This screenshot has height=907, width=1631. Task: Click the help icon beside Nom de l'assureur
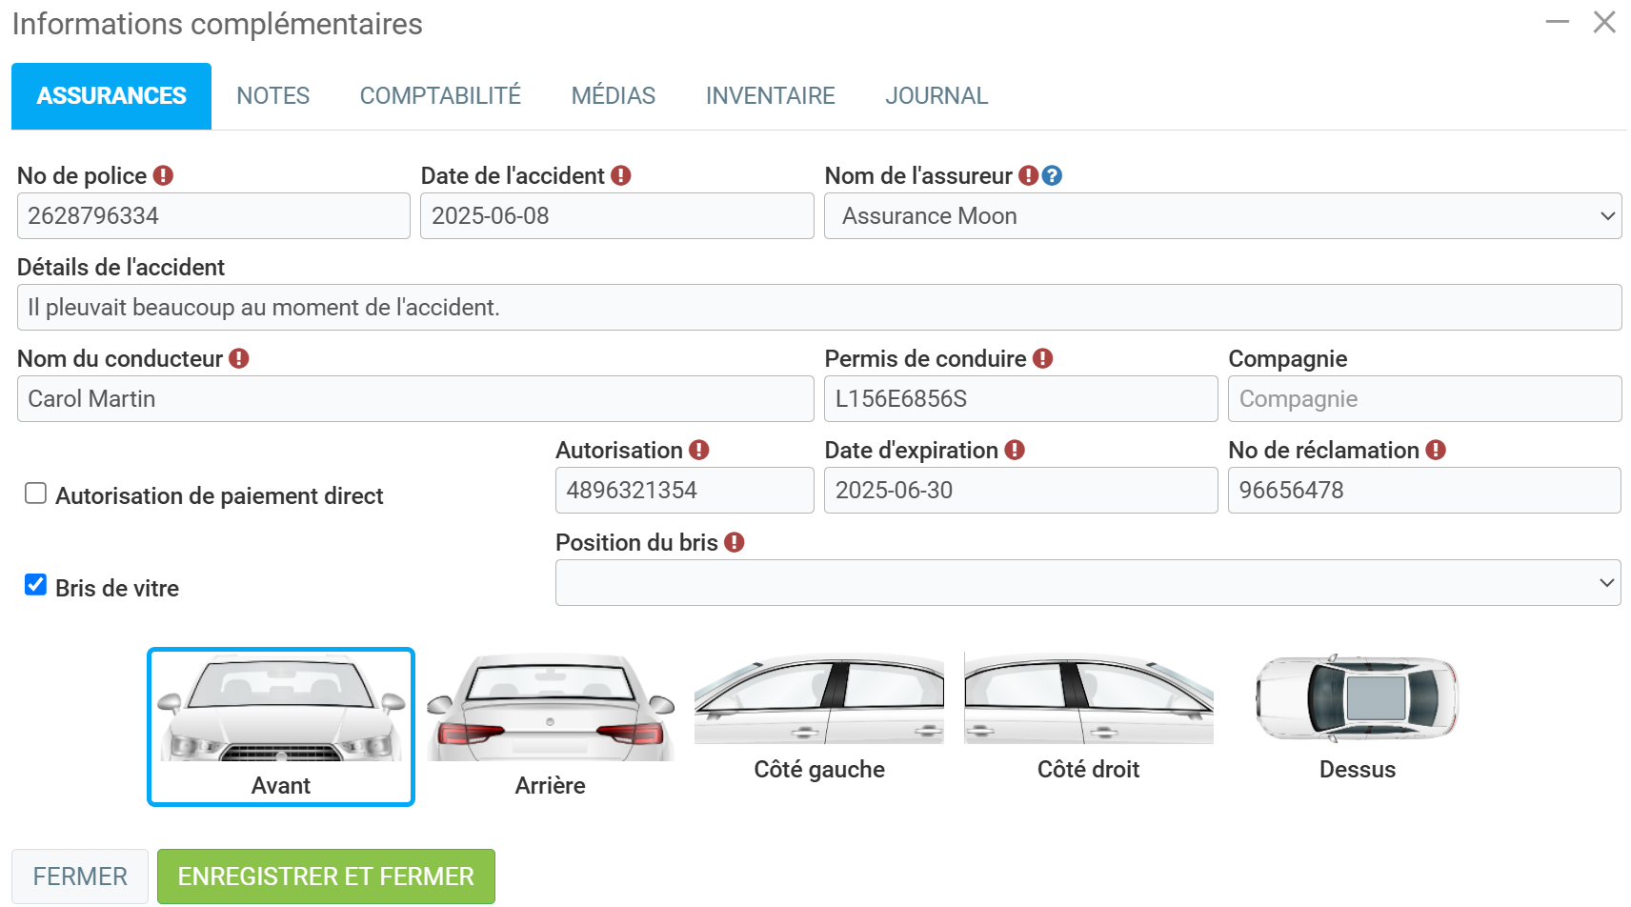(1052, 175)
